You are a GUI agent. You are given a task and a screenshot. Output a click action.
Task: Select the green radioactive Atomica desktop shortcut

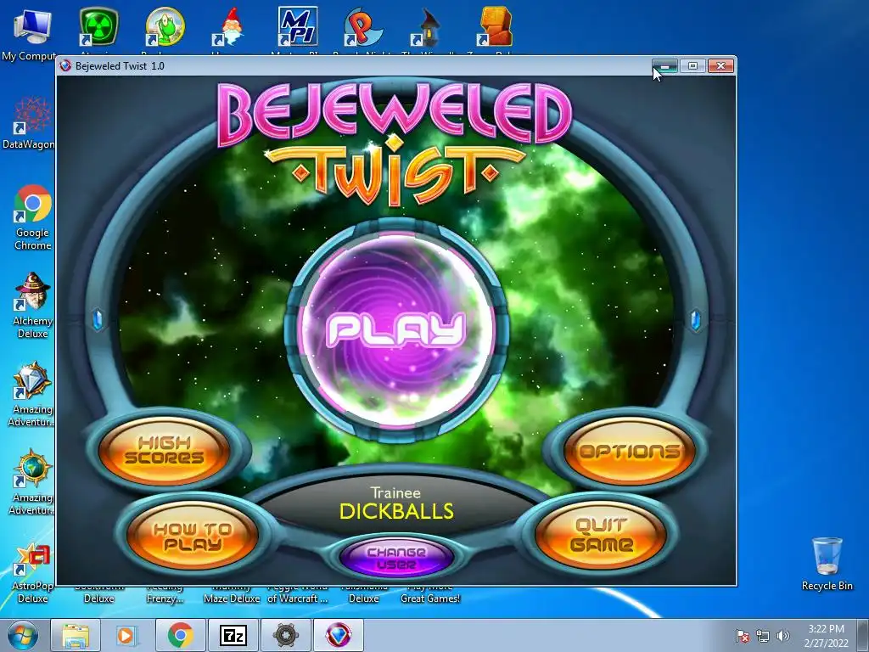98,26
